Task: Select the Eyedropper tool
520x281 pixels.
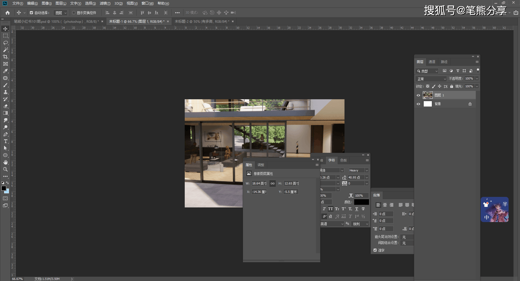Action: (x=5, y=71)
